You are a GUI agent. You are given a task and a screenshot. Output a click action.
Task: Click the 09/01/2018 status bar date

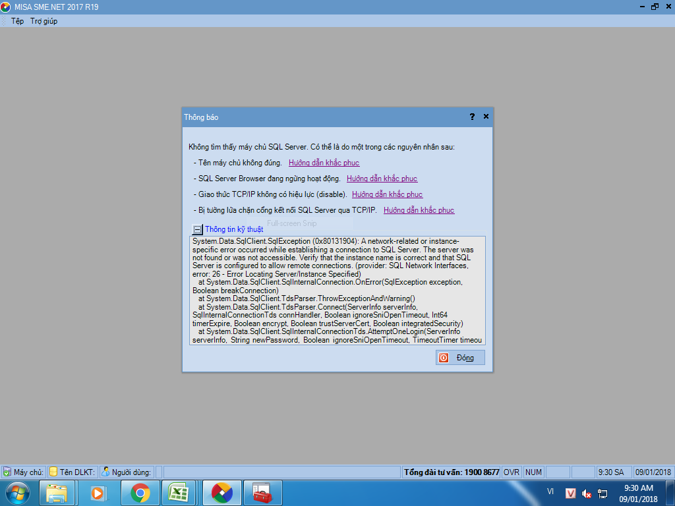click(x=653, y=472)
